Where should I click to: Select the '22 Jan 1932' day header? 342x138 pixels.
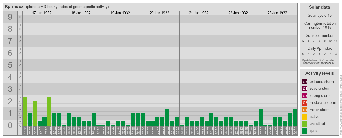[x=238, y=13]
